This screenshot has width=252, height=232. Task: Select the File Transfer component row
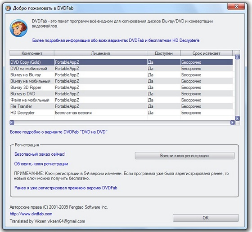(121, 106)
